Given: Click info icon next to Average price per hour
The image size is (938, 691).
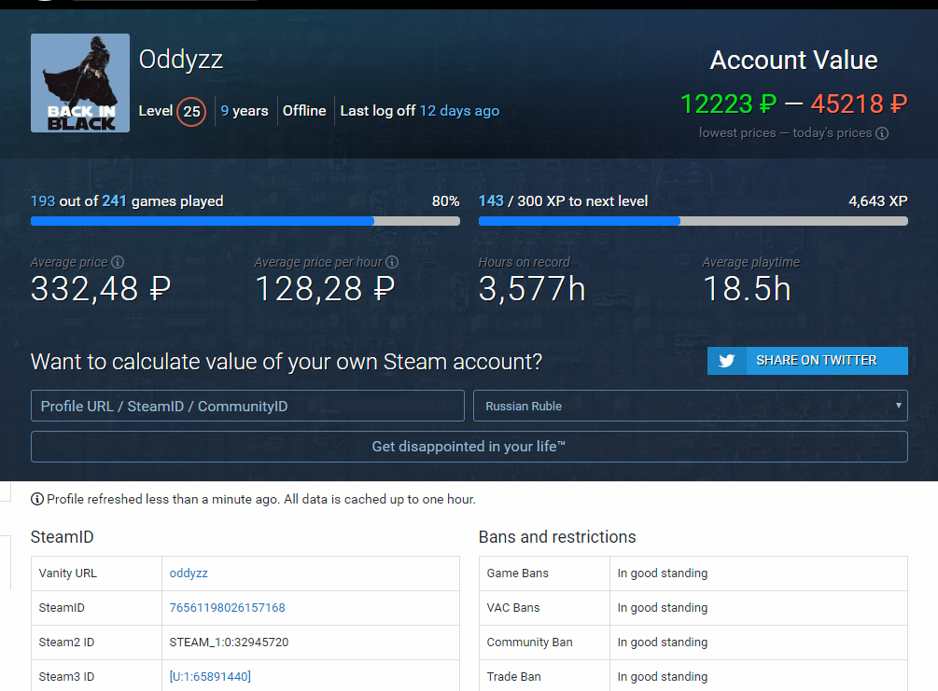Looking at the screenshot, I should point(392,263).
